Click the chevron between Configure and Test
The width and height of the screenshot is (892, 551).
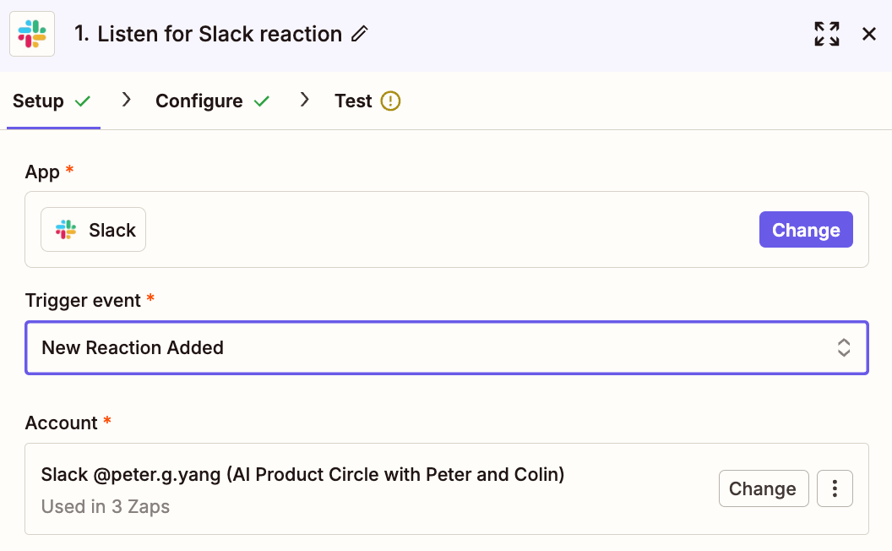(x=305, y=100)
